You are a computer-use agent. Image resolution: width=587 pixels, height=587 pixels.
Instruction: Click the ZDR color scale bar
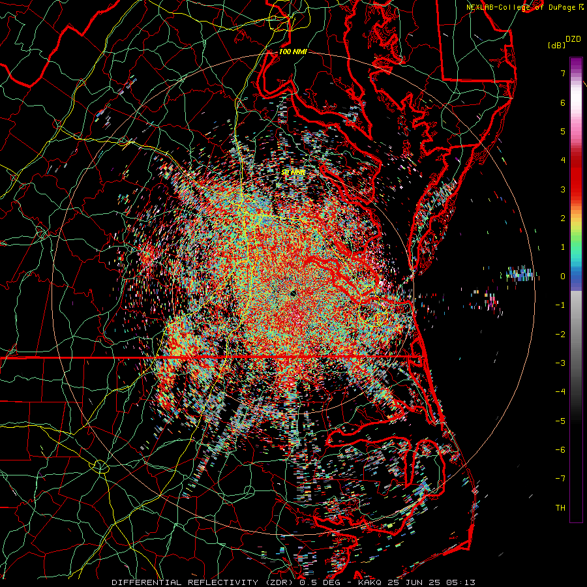(x=576, y=290)
